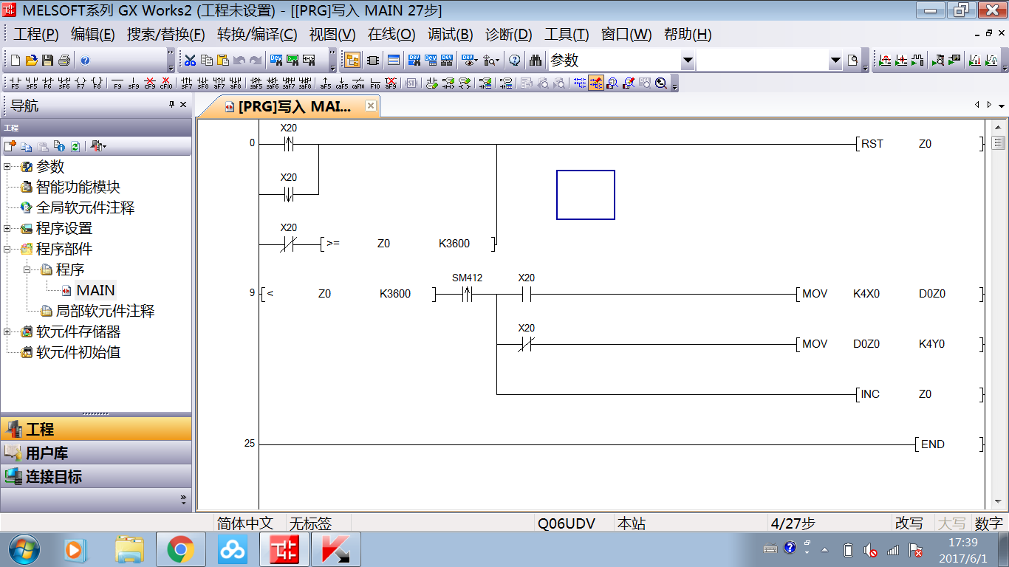Click the Print icon in toolbar
Viewport: 1009px width, 567px height.
coord(64,61)
